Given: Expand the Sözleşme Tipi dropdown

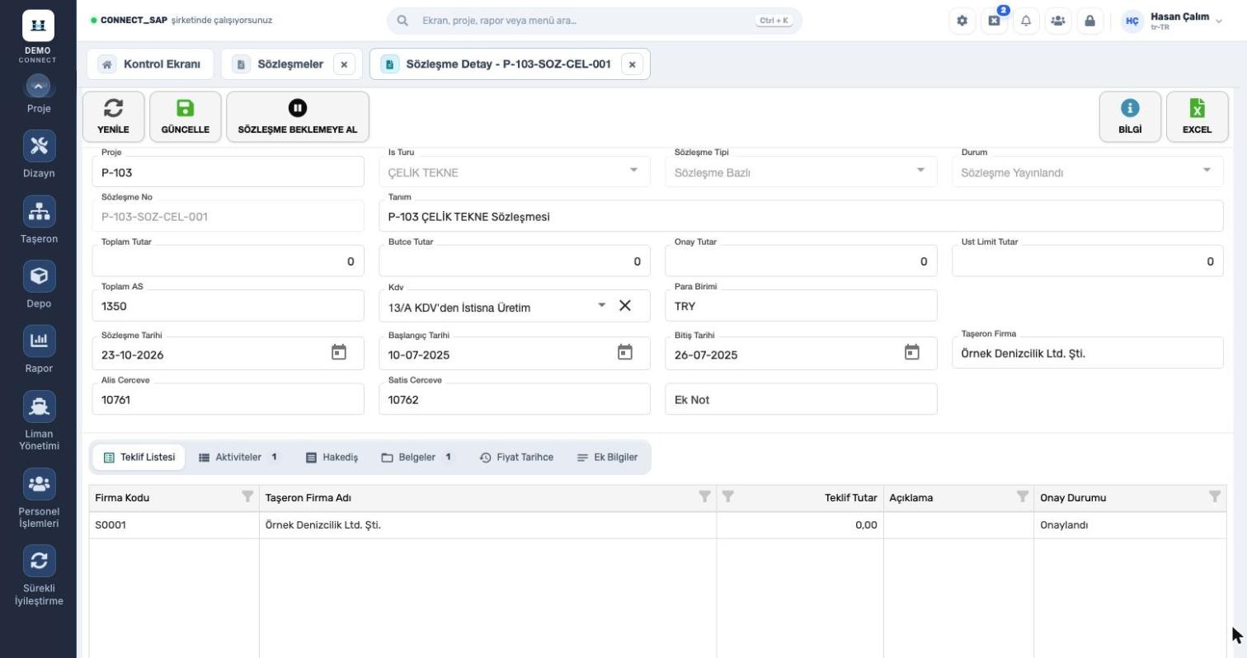Looking at the screenshot, I should tap(920, 171).
